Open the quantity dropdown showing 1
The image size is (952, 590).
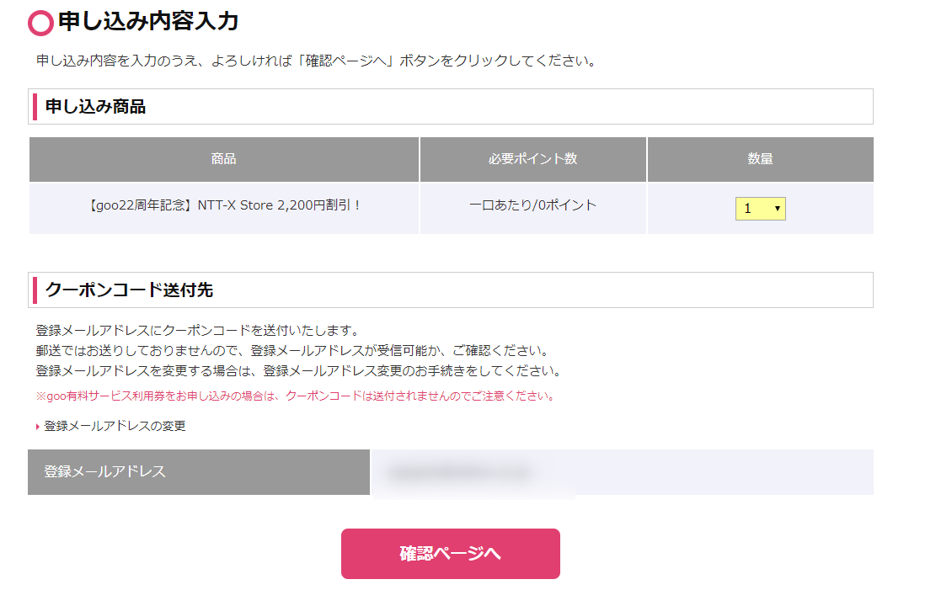click(x=760, y=209)
